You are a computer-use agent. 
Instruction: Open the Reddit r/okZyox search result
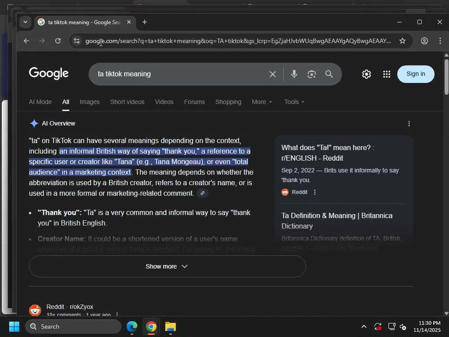(70, 307)
